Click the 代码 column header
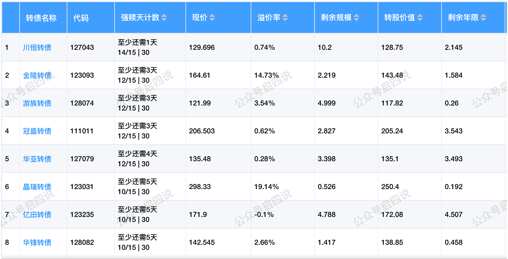The height and width of the screenshot is (259, 508). 81,18
